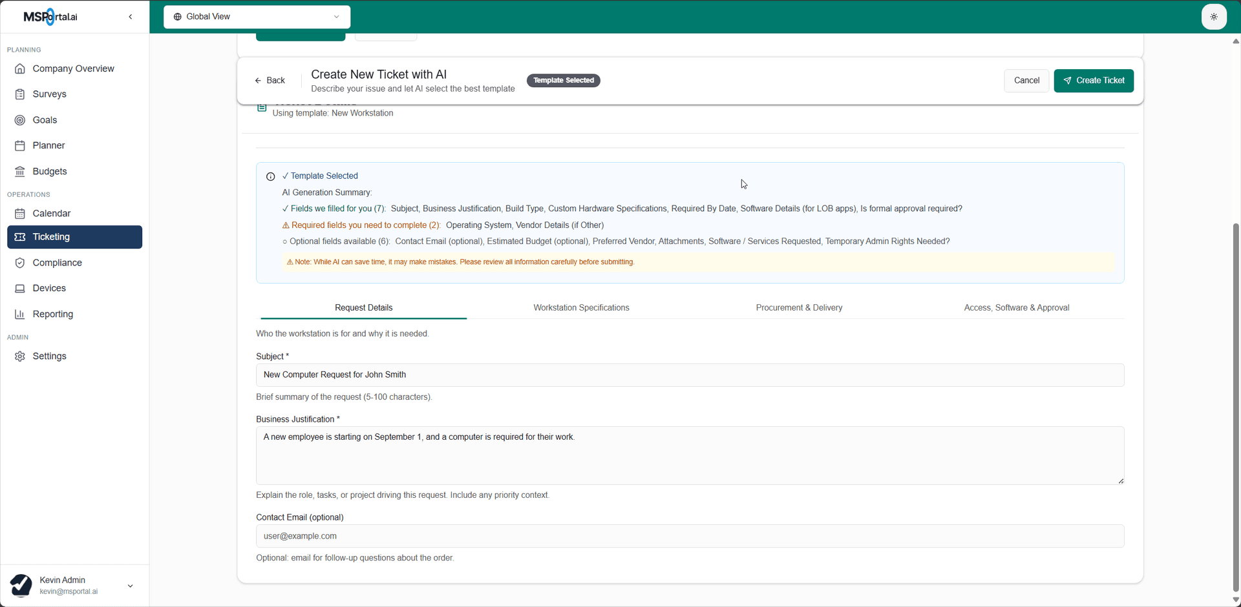Switch to the Workstation Specifications tab
This screenshot has width=1241, height=607.
[581, 308]
